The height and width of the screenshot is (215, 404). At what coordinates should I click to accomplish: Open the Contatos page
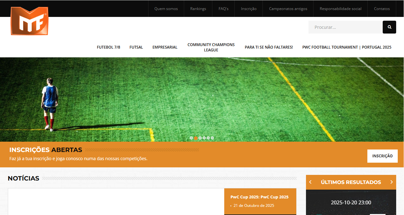382,9
